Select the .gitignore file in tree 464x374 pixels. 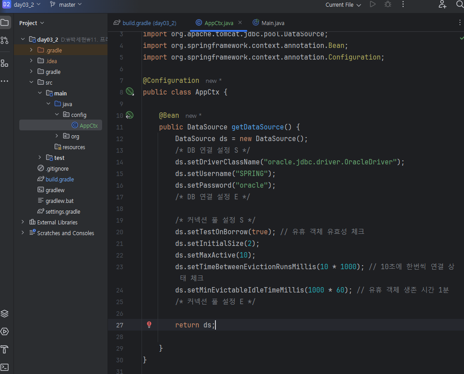click(57, 168)
